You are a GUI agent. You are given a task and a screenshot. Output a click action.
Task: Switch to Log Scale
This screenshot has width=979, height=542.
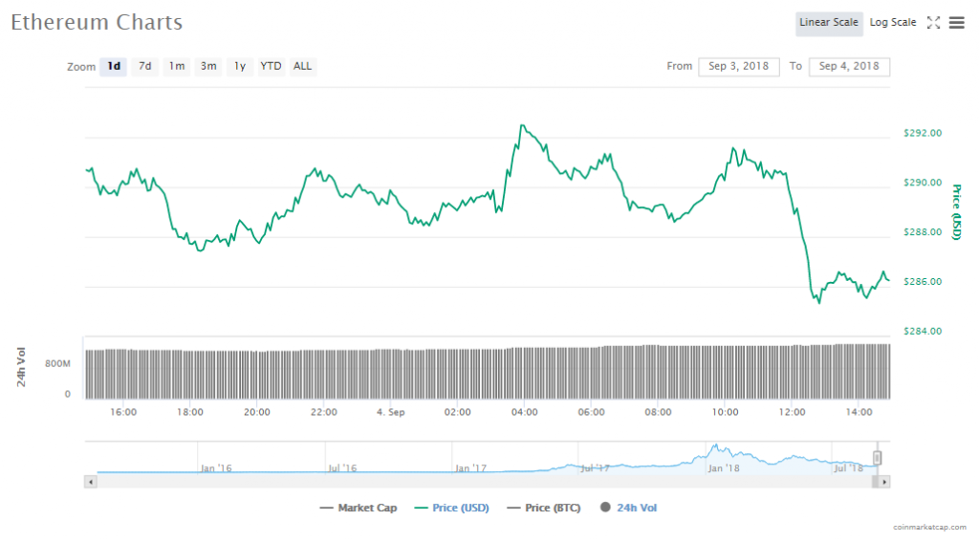point(893,23)
